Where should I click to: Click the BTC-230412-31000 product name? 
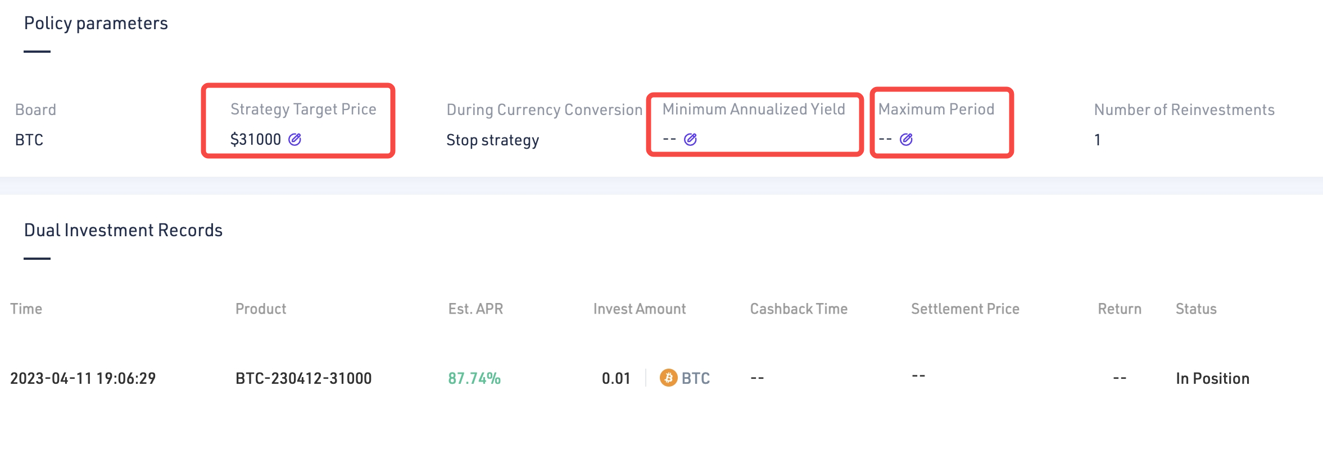tap(303, 378)
